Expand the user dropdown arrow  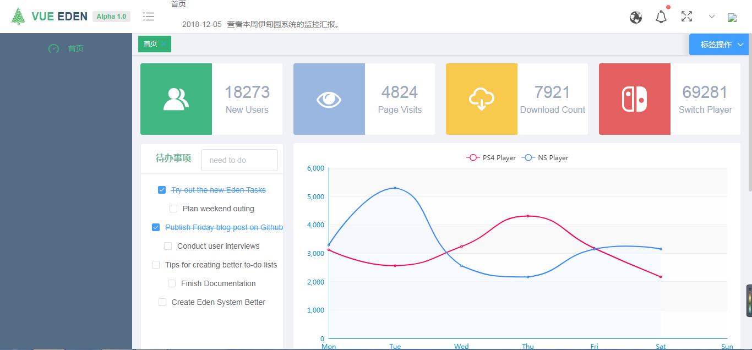pos(712,17)
